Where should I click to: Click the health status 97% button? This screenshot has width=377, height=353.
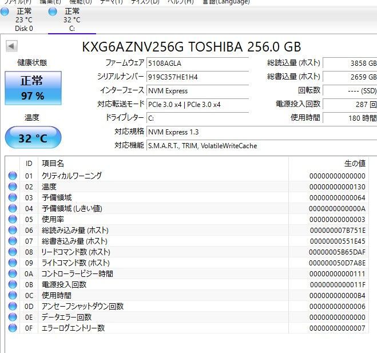[x=33, y=88]
